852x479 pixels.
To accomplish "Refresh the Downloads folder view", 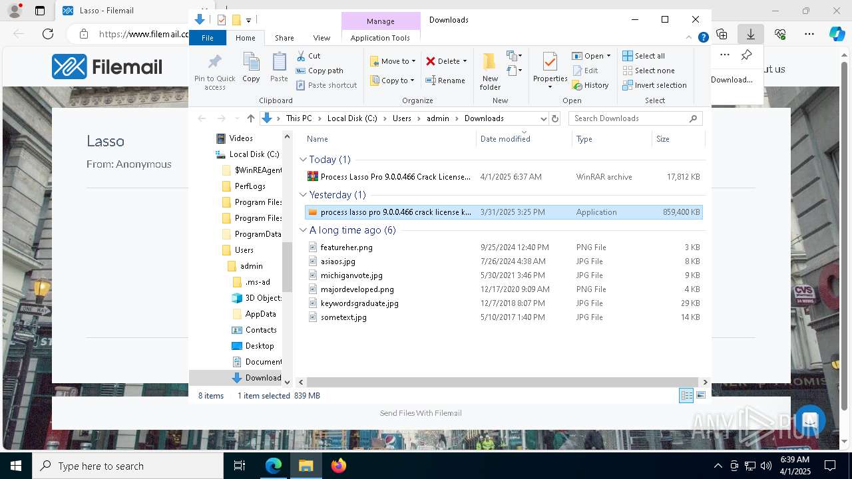I will point(555,118).
